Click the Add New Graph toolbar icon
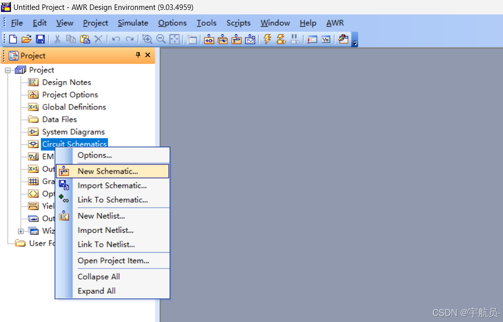The height and width of the screenshot is (322, 503). tap(250, 39)
